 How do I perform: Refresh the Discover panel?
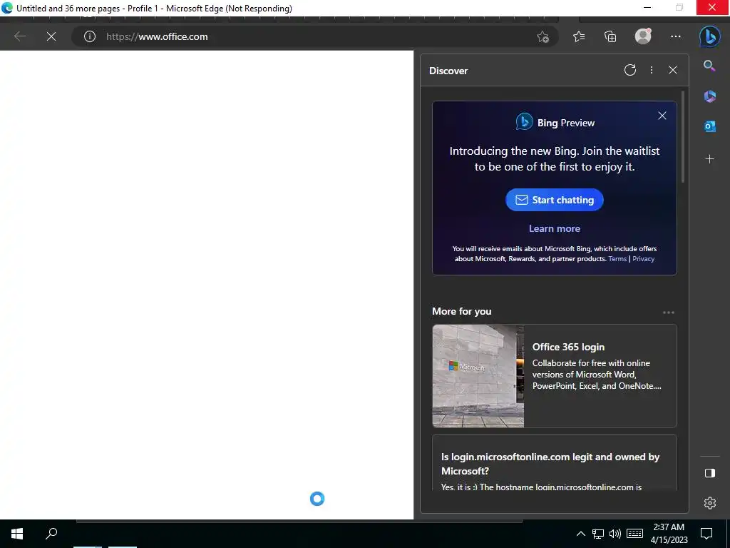[x=630, y=70]
